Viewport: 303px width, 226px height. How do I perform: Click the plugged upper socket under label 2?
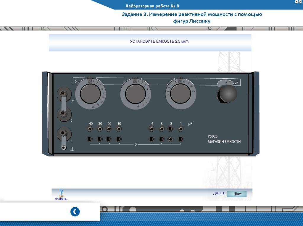tap(171, 129)
